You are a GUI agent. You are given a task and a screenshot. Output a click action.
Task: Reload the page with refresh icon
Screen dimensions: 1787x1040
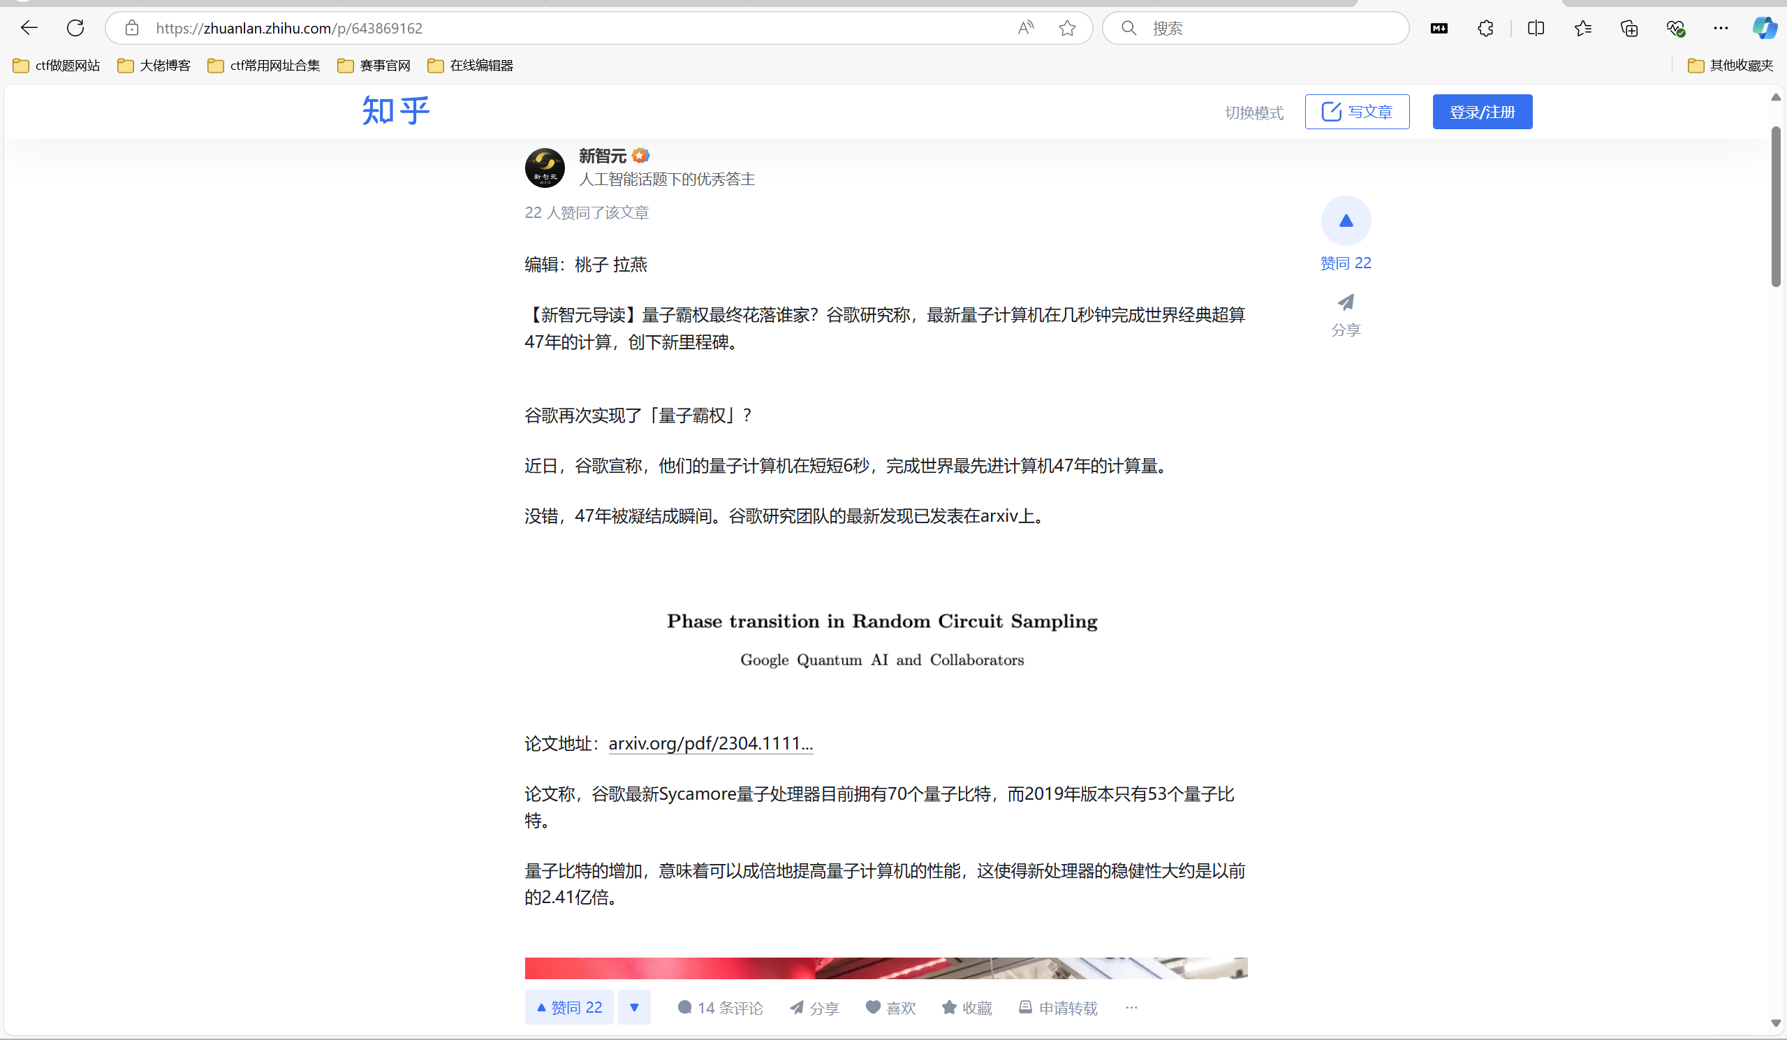(75, 29)
